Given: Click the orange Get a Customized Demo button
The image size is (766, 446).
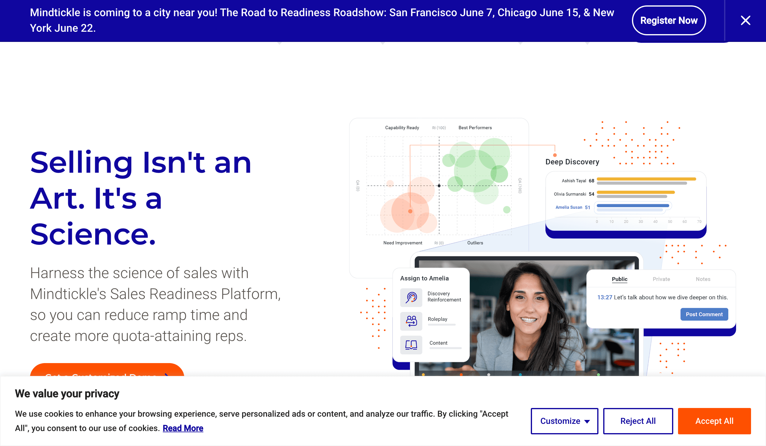Looking at the screenshot, I should 107,370.
